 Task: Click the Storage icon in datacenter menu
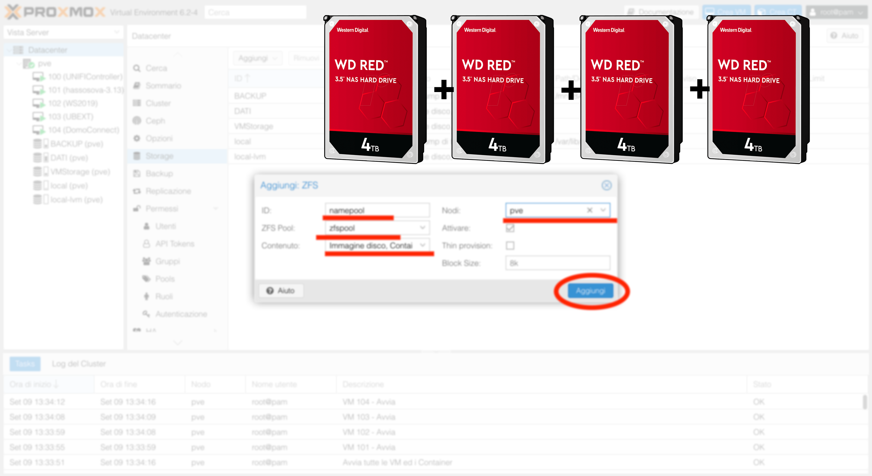coord(137,156)
